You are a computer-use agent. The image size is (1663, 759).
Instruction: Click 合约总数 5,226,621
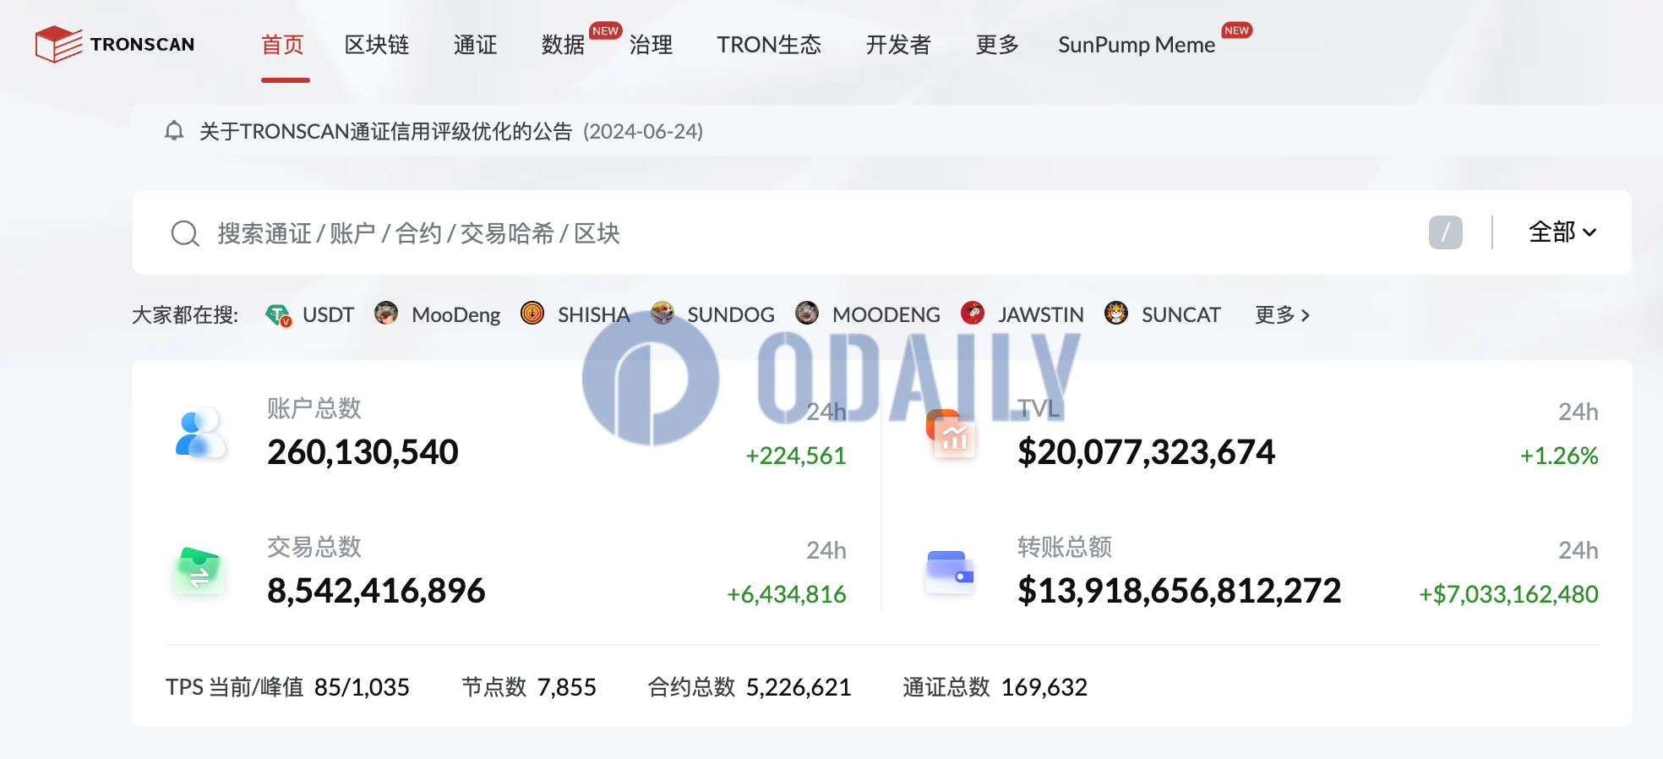750,687
